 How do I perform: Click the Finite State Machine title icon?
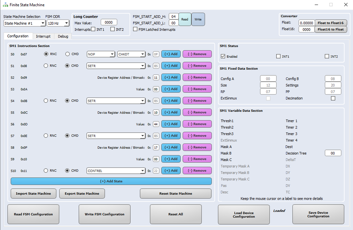5,5
